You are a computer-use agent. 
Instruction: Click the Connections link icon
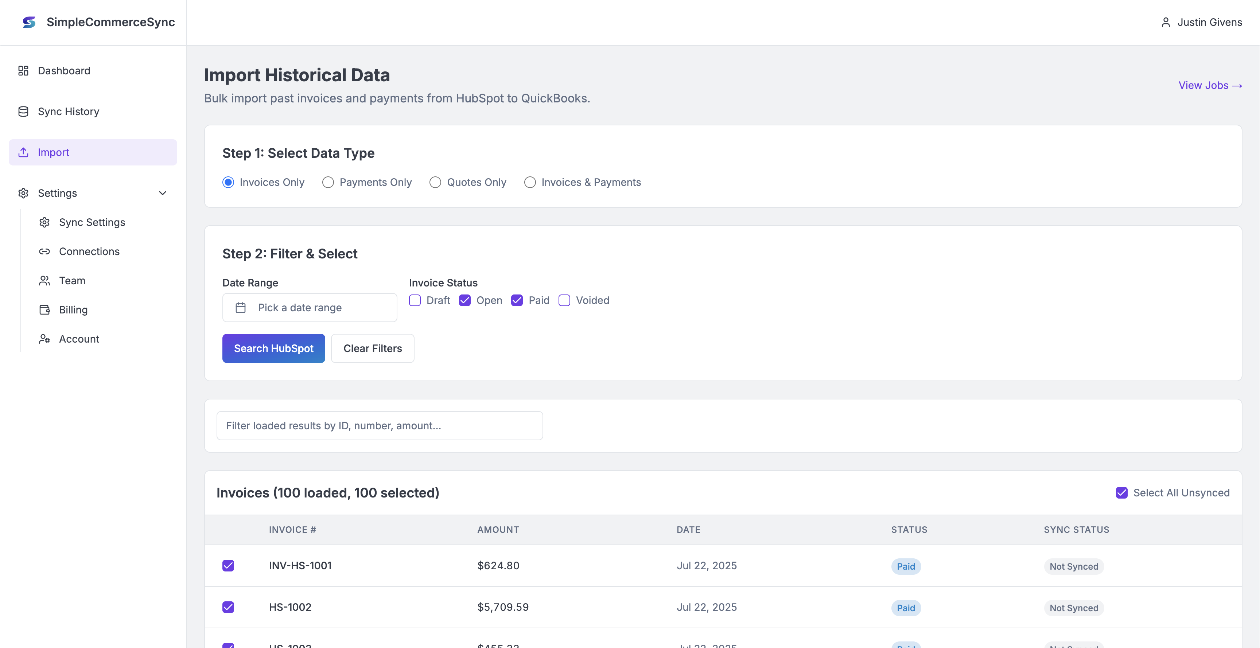pyautogui.click(x=44, y=251)
